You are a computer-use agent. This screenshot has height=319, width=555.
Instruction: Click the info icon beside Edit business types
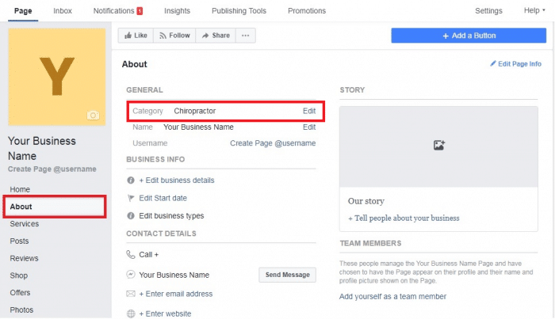(131, 215)
